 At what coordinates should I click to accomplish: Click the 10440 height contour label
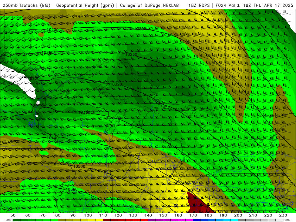[x=53, y=138]
